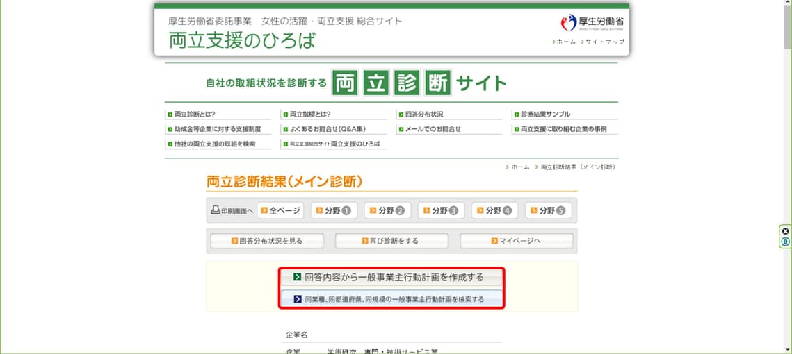This screenshot has height=354, width=792.
Task: Click 同業種、同都道府県、同規模の一般事業主行動計画を検索する
Action: click(391, 299)
